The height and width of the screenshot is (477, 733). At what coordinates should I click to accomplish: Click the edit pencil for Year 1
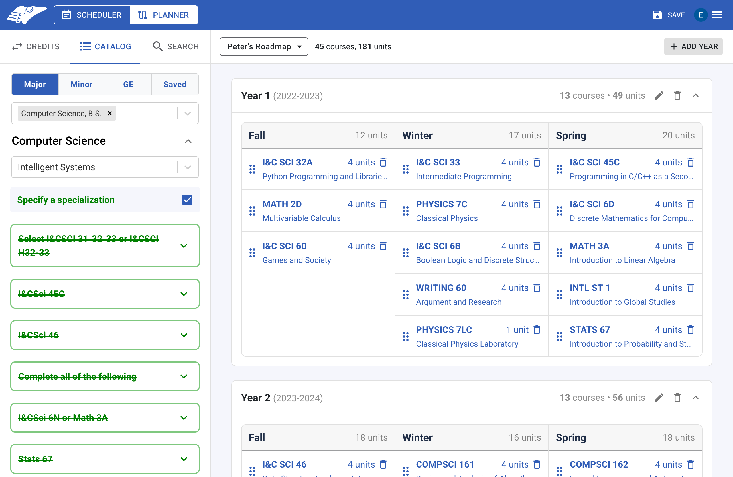[x=659, y=95]
